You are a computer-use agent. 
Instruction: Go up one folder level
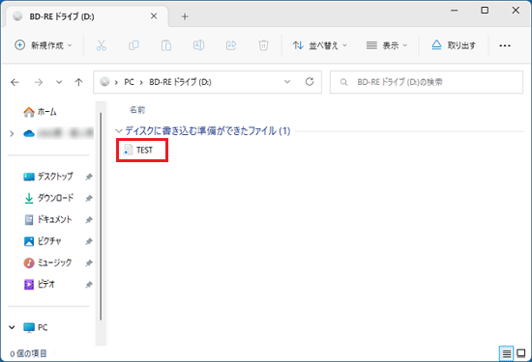coord(78,82)
